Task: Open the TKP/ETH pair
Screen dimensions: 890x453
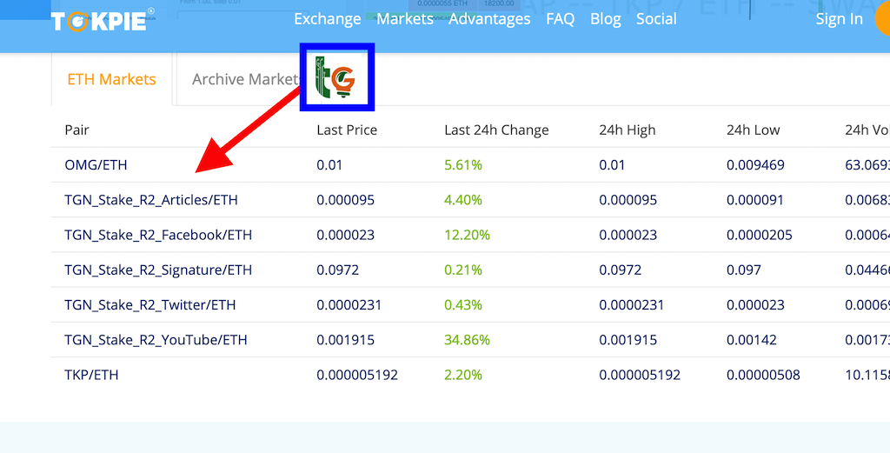Action: tap(91, 375)
